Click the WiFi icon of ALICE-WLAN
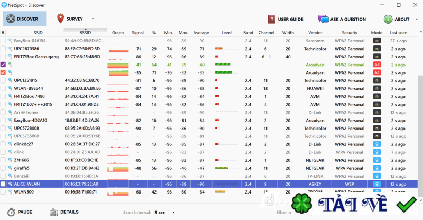This screenshot has width=423, height=220. 10,184
